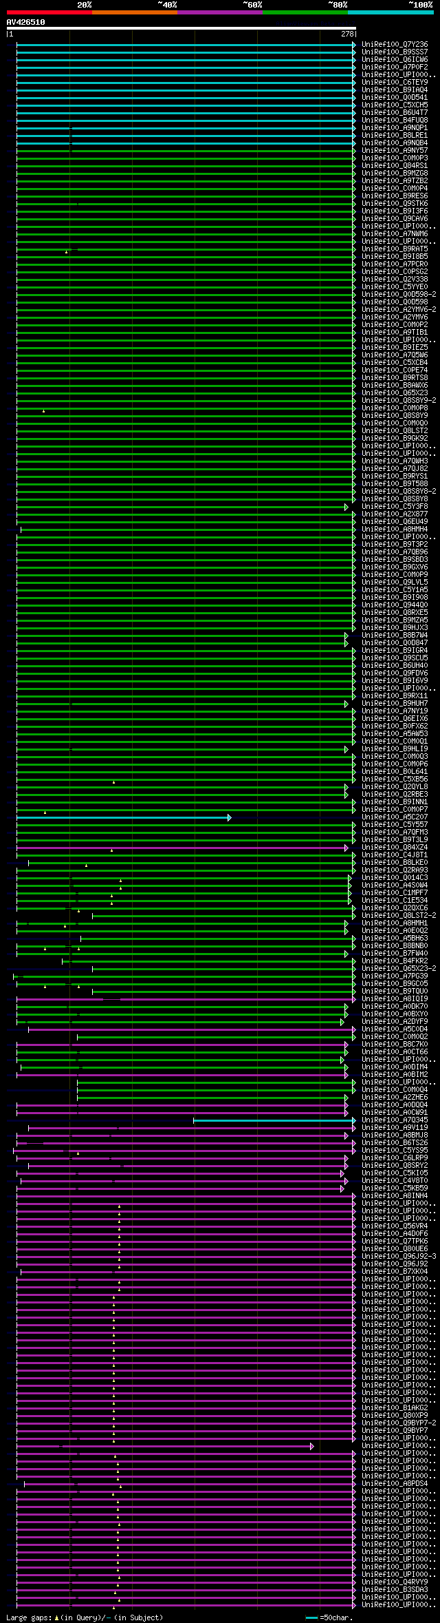Click label UniRef100_Q0D598-2
The height and width of the screenshot is (1623, 440).
[x=399, y=295]
